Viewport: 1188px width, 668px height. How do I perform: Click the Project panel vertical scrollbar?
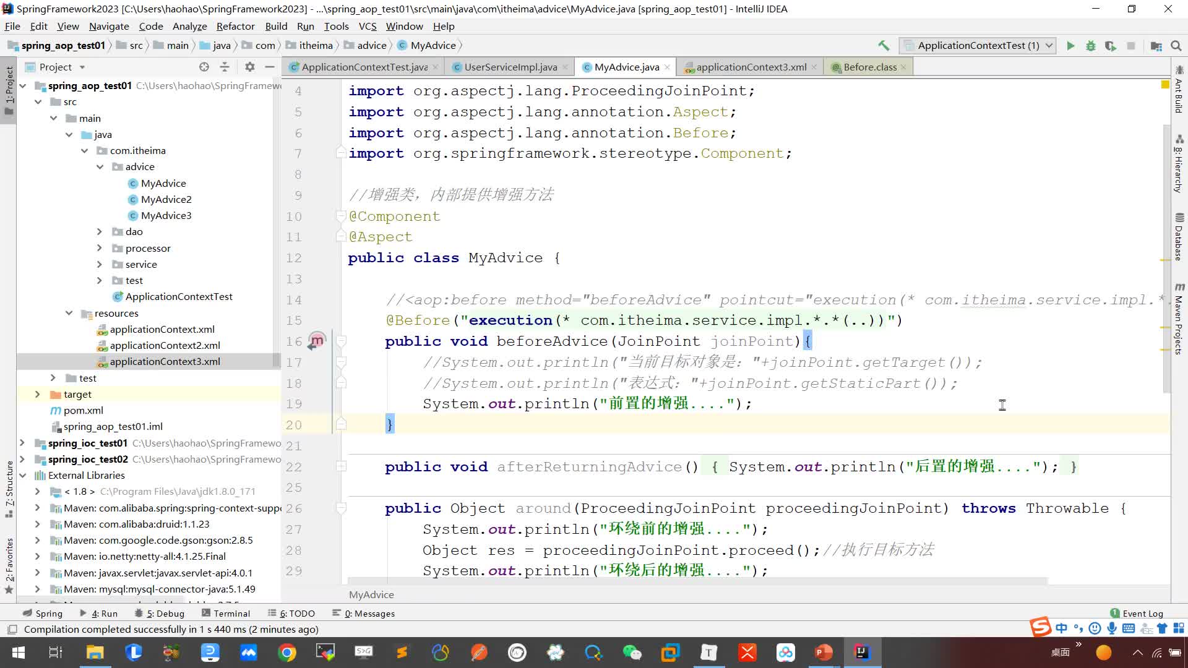coord(277,223)
